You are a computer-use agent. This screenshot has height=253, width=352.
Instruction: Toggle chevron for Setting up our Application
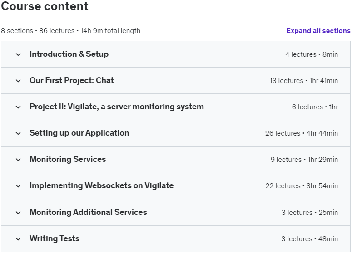tap(18, 133)
